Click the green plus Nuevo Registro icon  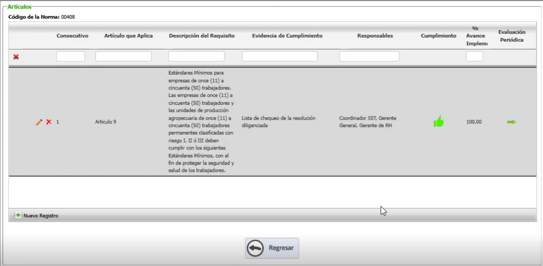coord(18,215)
